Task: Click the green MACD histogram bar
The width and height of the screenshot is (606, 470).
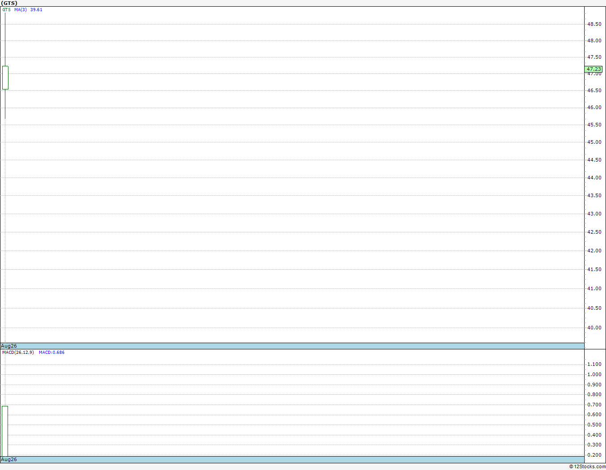Action: click(5, 431)
